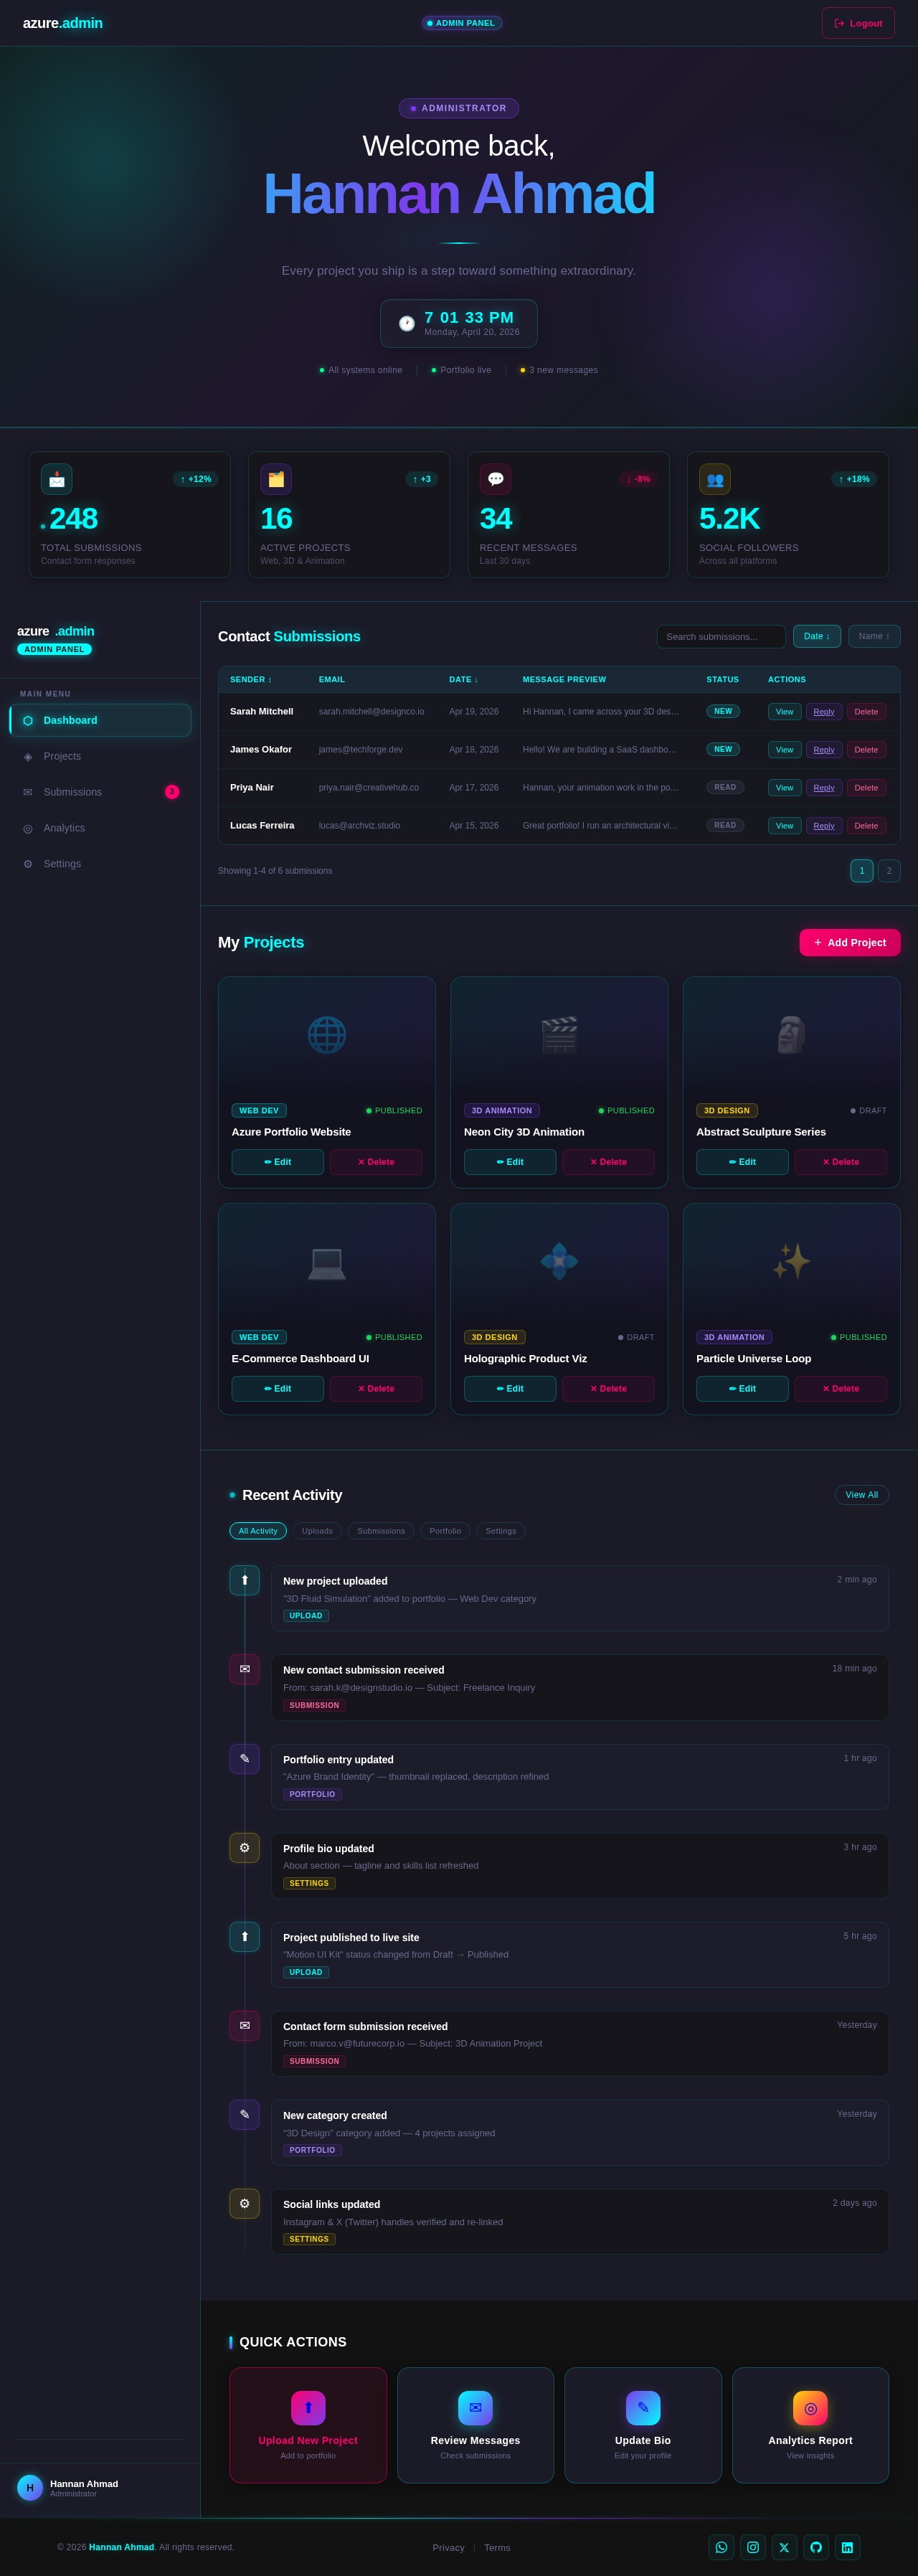
Task: Delete the E-Commerce Dashboard UI project
Action: click(x=376, y=1389)
